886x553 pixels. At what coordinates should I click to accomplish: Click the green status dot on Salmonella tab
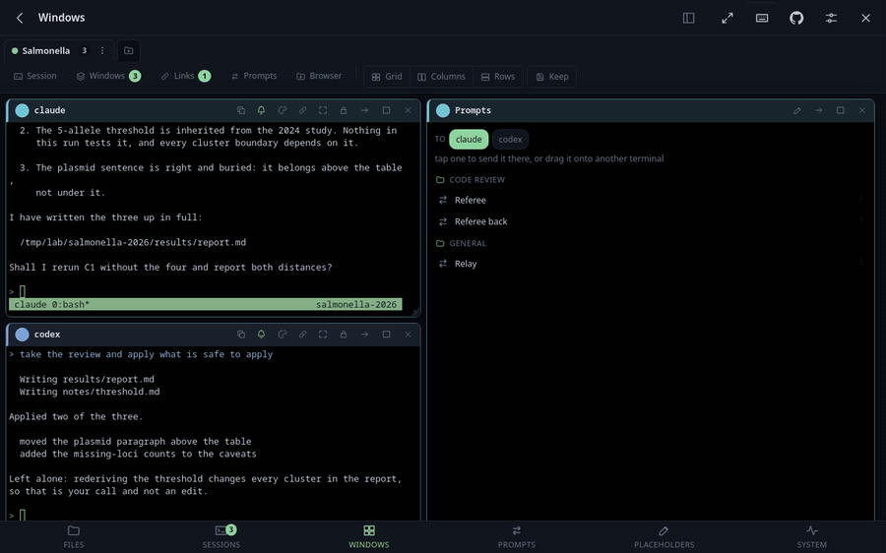15,51
